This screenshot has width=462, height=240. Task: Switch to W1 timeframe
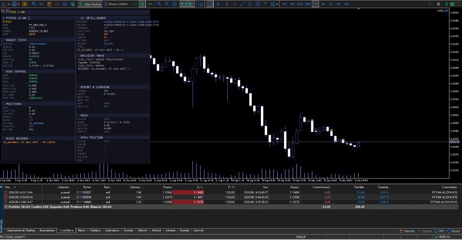338,4
